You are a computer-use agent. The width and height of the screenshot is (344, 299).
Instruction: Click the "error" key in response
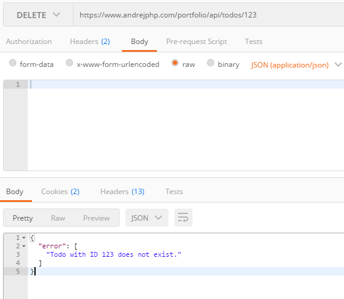(x=53, y=246)
